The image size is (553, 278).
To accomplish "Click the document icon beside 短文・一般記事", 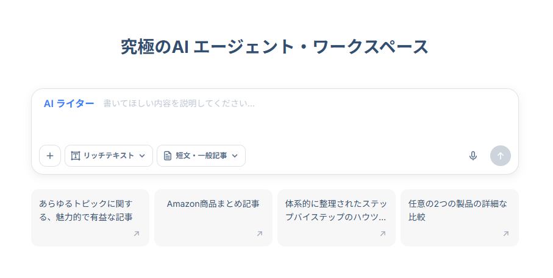I will pyautogui.click(x=168, y=156).
